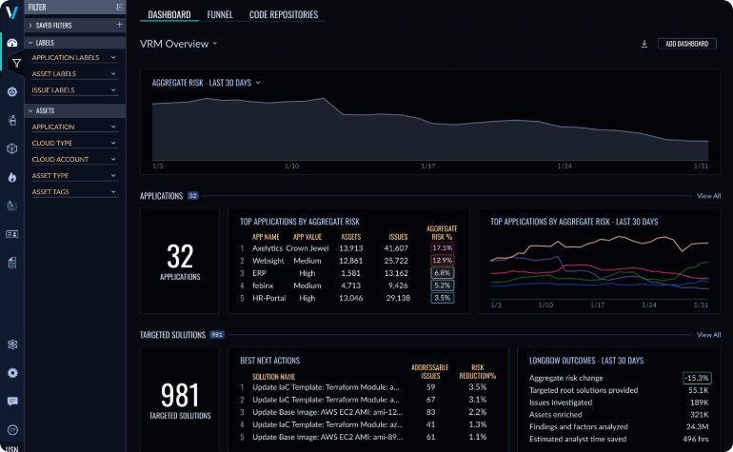Viewport: 733px width, 452px height.
Task: Collapse the Labels section in filter panel
Action: 30,42
